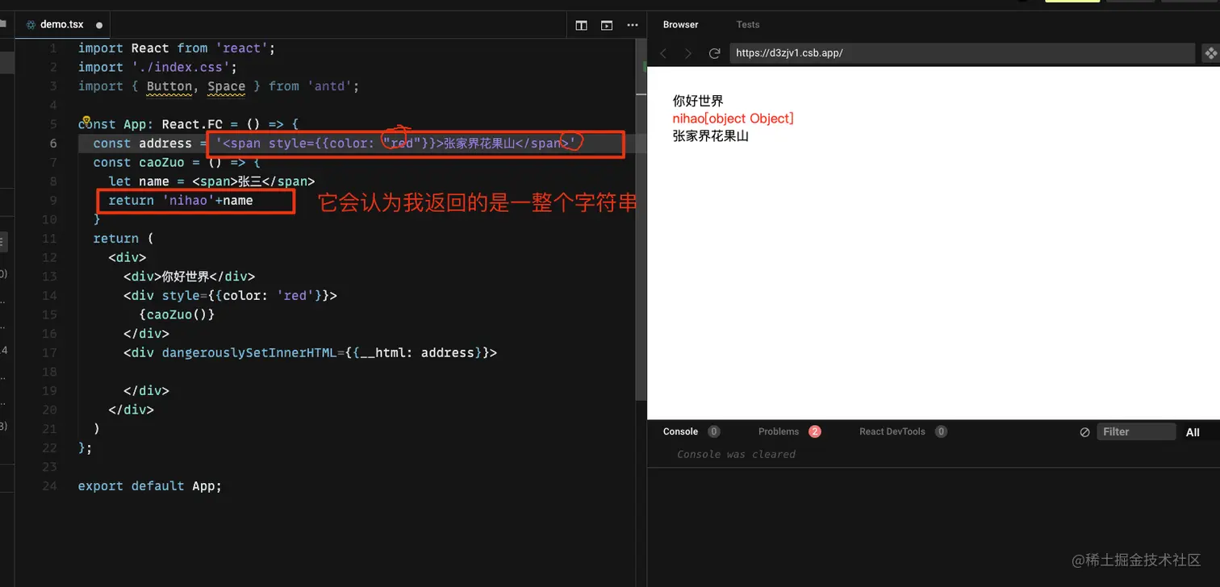The image size is (1220, 587).
Task: Click the underlined Space import identifier
Action: pos(226,86)
